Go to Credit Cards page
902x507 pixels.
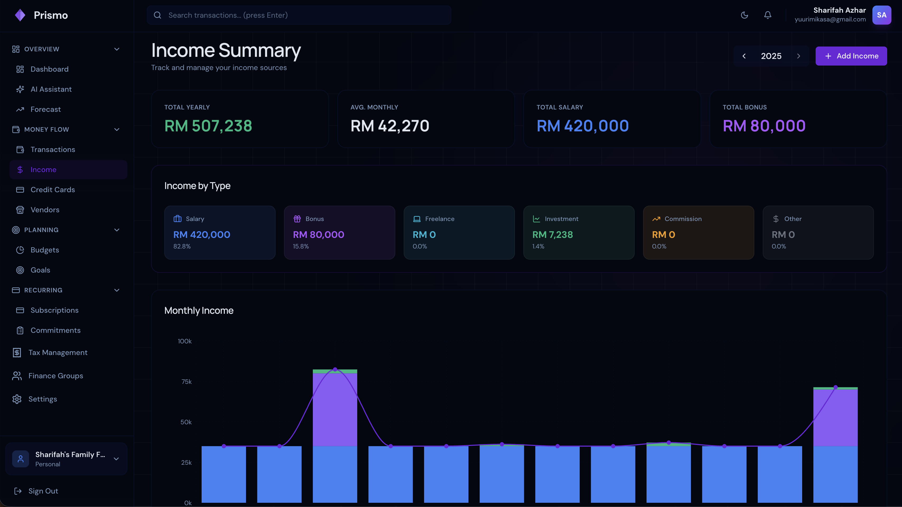(x=53, y=190)
